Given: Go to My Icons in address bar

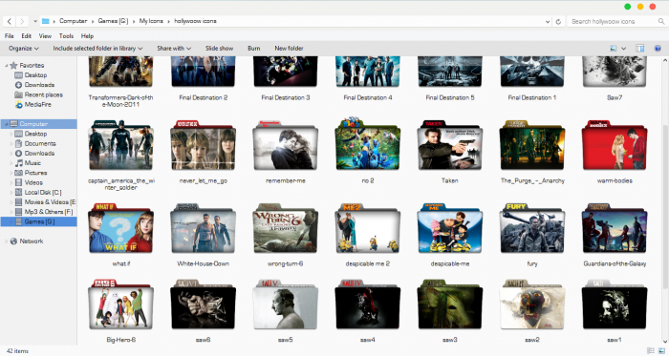Looking at the screenshot, I should coord(151,21).
